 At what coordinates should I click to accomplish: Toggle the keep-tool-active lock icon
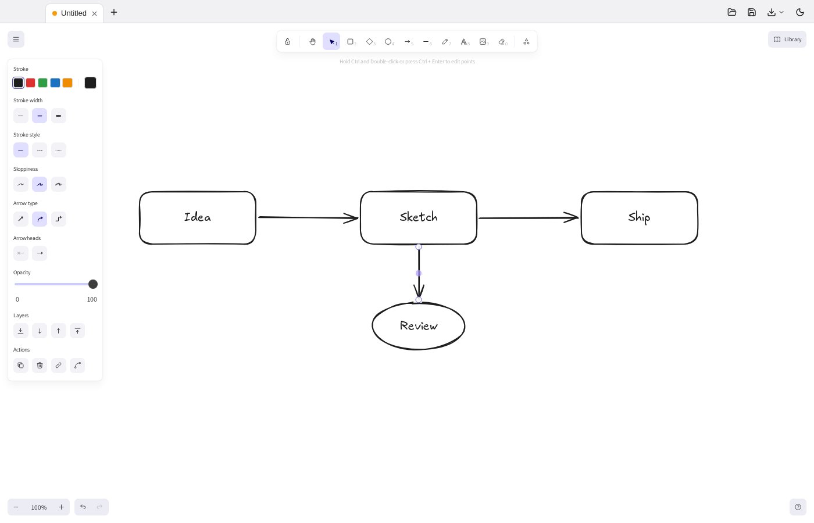(287, 42)
